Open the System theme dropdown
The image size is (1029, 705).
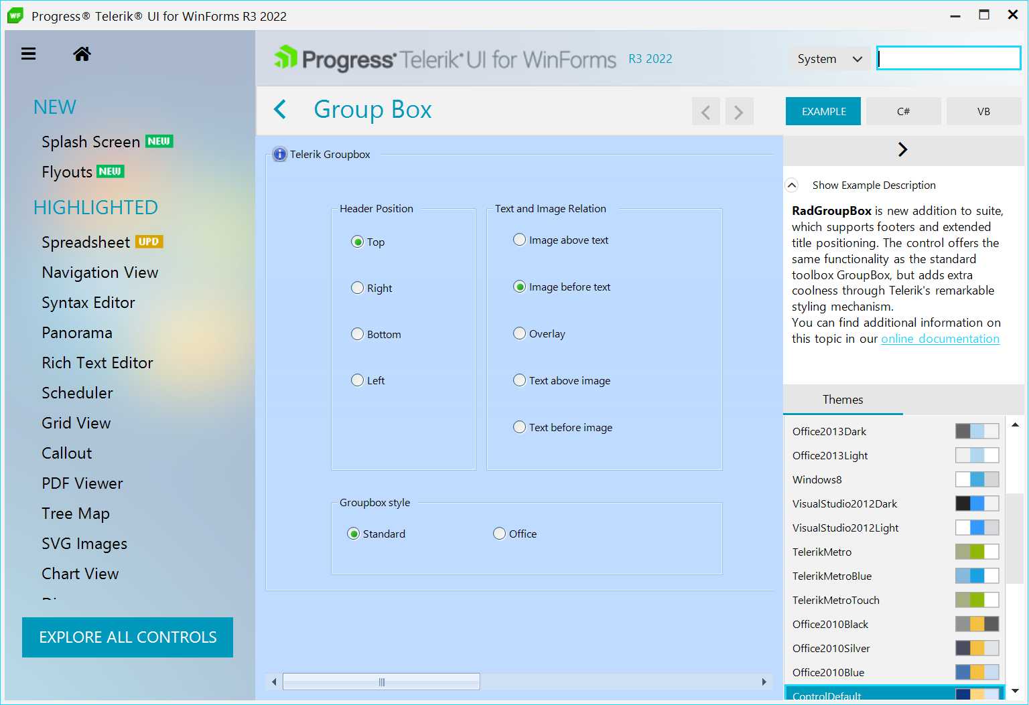830,59
